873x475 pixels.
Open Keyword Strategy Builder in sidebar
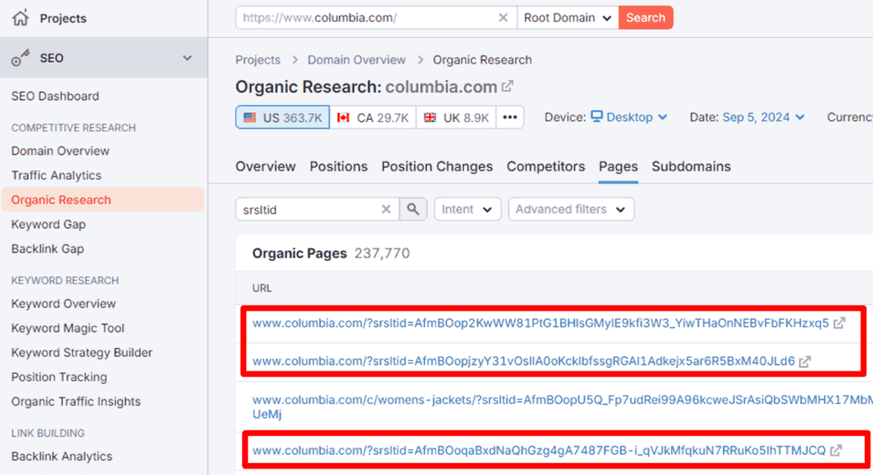pos(82,352)
